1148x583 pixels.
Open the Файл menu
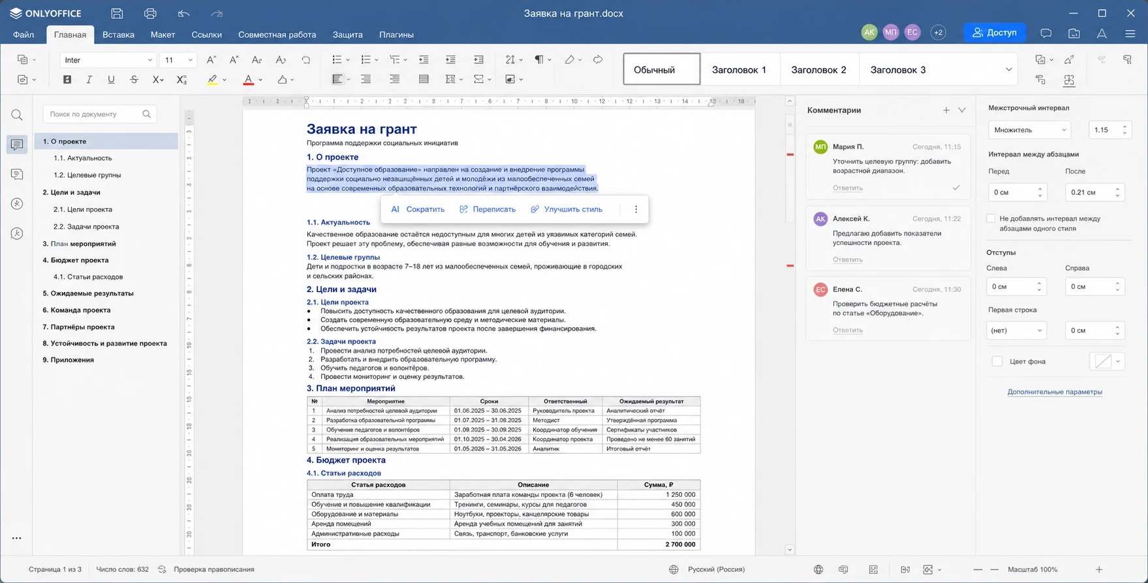23,35
